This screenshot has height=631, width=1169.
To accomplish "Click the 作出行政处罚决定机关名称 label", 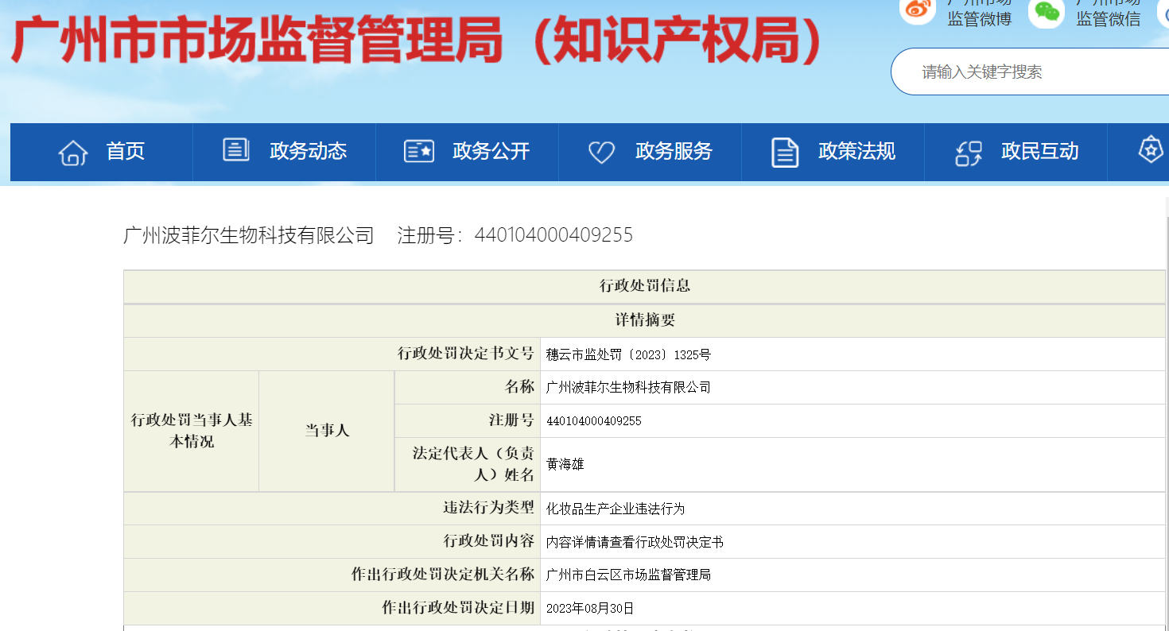I will pos(332,575).
